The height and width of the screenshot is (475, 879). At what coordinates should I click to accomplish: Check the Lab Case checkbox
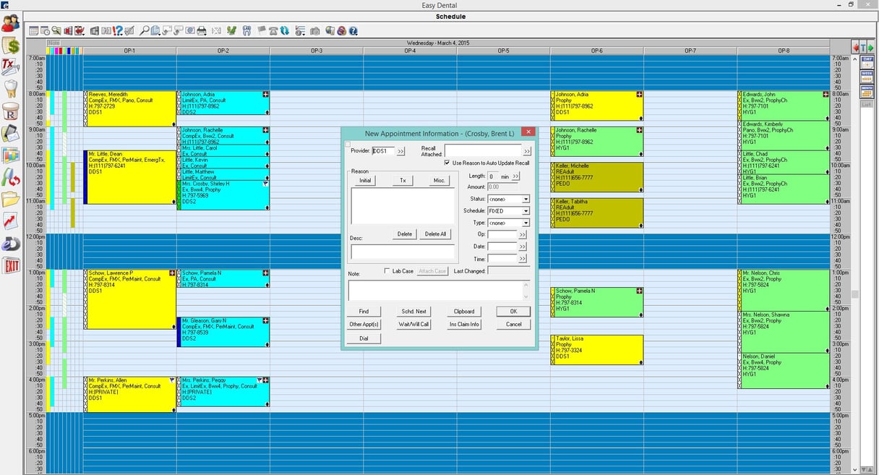tap(387, 271)
